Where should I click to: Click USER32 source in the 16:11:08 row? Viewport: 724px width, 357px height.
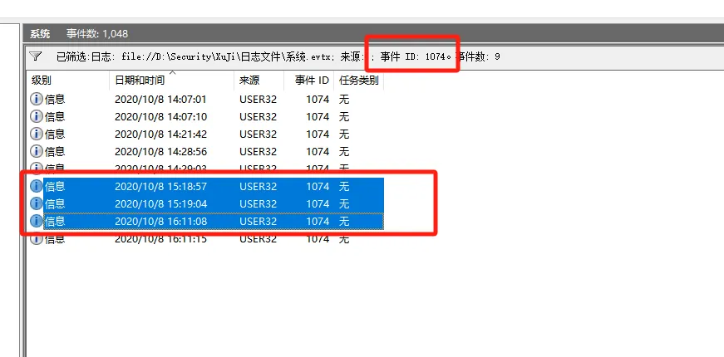pos(259,222)
